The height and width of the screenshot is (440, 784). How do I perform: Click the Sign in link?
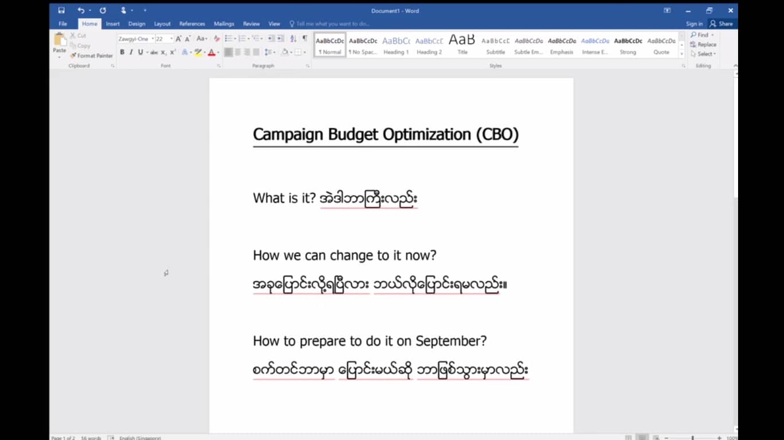point(694,23)
